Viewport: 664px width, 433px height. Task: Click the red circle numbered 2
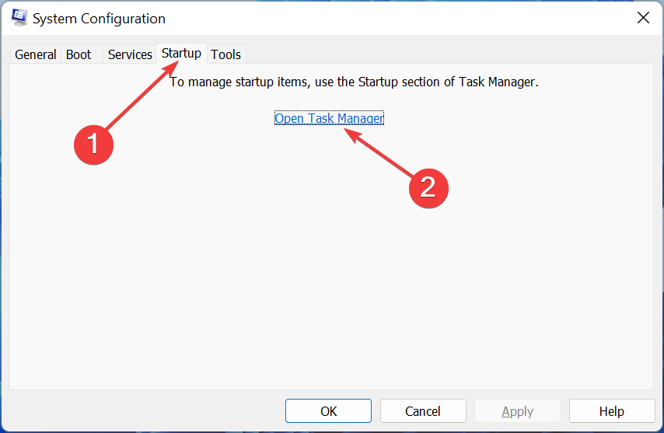[x=428, y=187]
